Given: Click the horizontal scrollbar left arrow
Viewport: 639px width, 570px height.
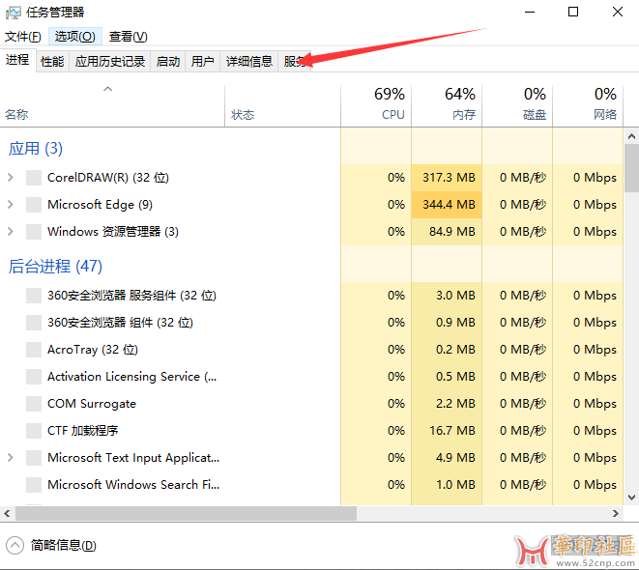Looking at the screenshot, I should (7, 513).
